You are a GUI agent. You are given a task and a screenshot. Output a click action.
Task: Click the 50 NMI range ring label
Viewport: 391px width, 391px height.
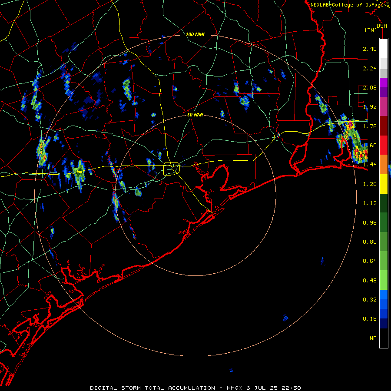195,115
